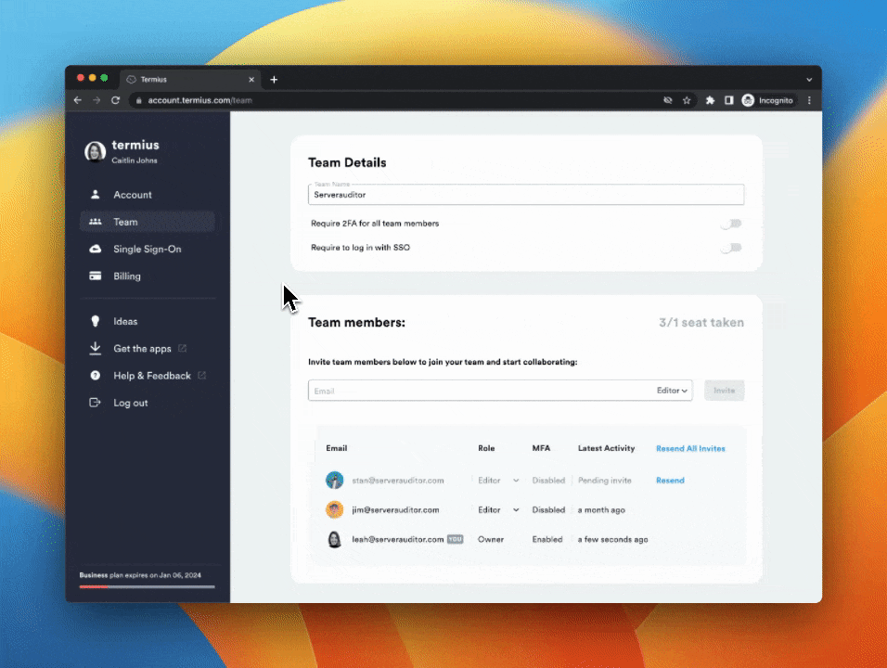Click the Incognito profile icon
This screenshot has height=668, width=887.
click(x=748, y=100)
